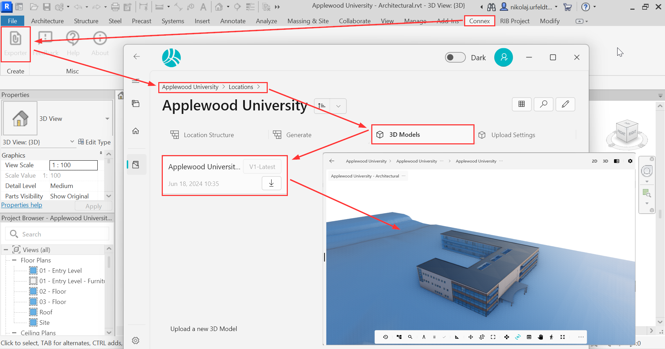Open the user profile avatar button
Image resolution: width=665 pixels, height=349 pixels.
pos(503,57)
